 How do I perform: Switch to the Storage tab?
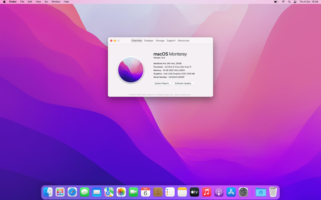(160, 41)
